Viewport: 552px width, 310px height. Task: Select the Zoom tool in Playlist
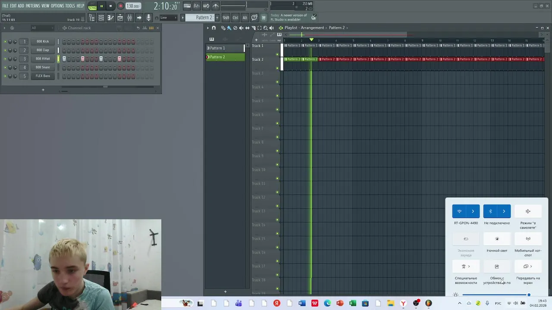pyautogui.click(x=265, y=28)
